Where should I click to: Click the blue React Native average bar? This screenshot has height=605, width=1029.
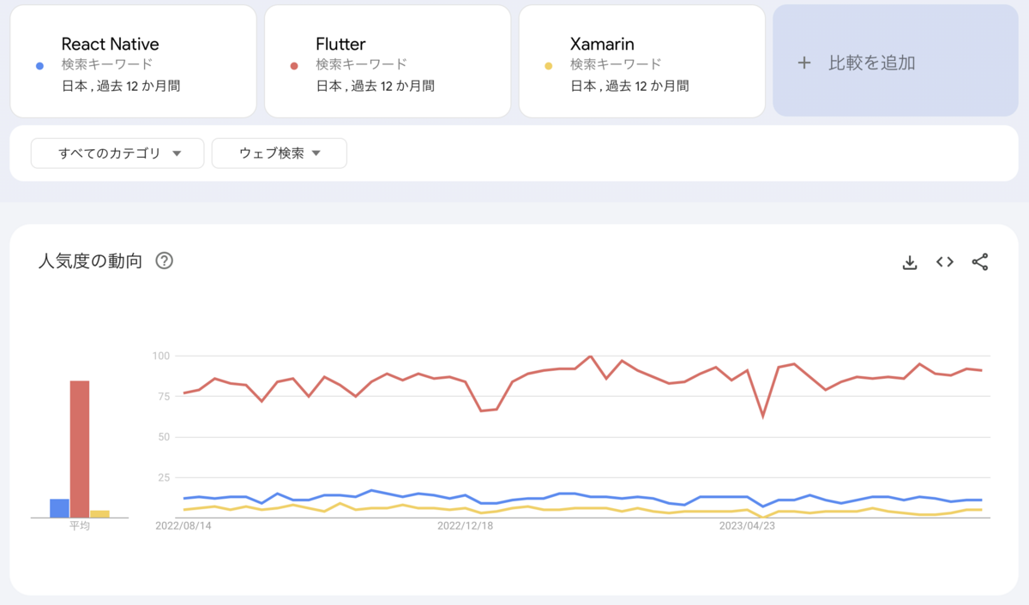pyautogui.click(x=59, y=508)
